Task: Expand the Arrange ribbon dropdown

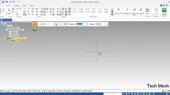Action: click(141, 15)
